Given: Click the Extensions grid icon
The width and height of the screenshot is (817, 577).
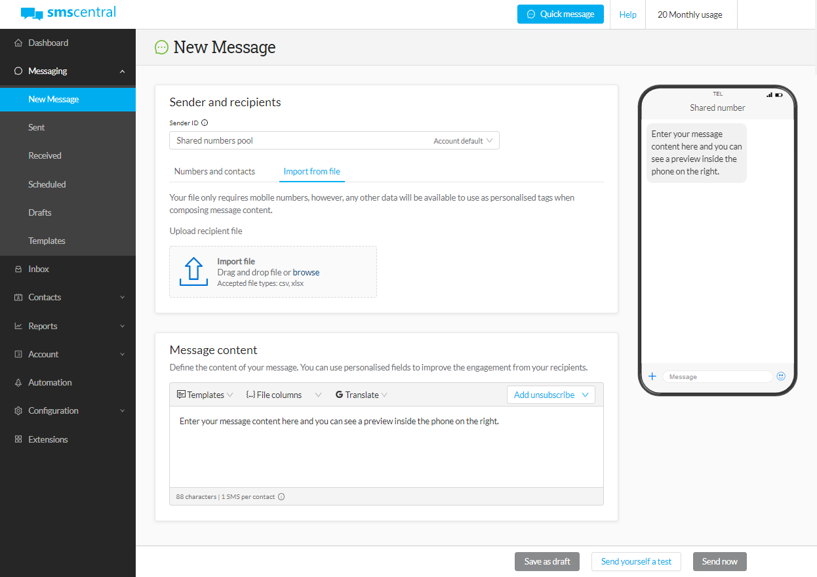Looking at the screenshot, I should click(x=18, y=439).
